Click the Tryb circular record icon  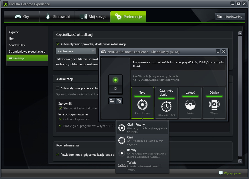pyautogui.click(x=142, y=104)
